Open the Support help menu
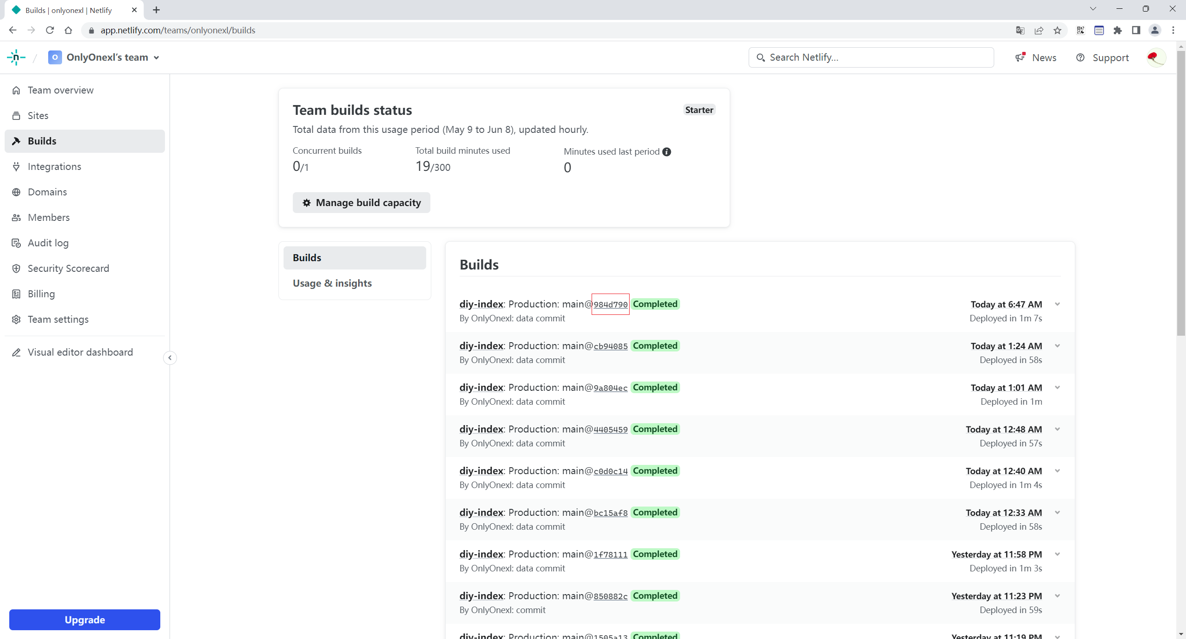Image resolution: width=1186 pixels, height=639 pixels. (x=1102, y=57)
